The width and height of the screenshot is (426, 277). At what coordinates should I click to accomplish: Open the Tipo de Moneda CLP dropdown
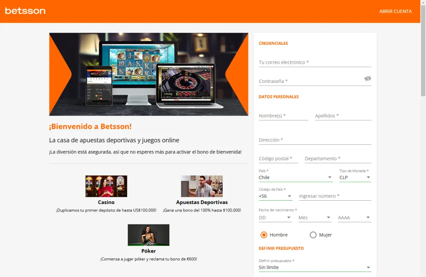[x=355, y=177]
